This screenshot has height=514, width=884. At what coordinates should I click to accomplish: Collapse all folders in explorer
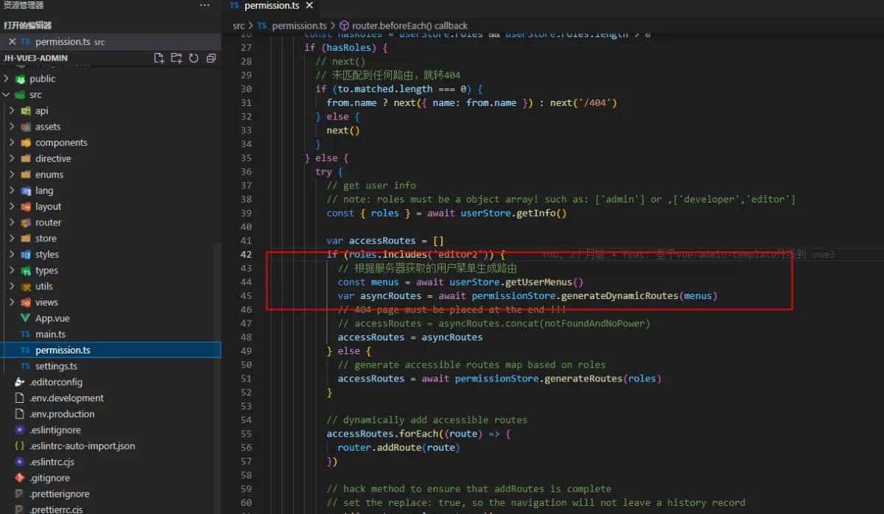click(211, 58)
